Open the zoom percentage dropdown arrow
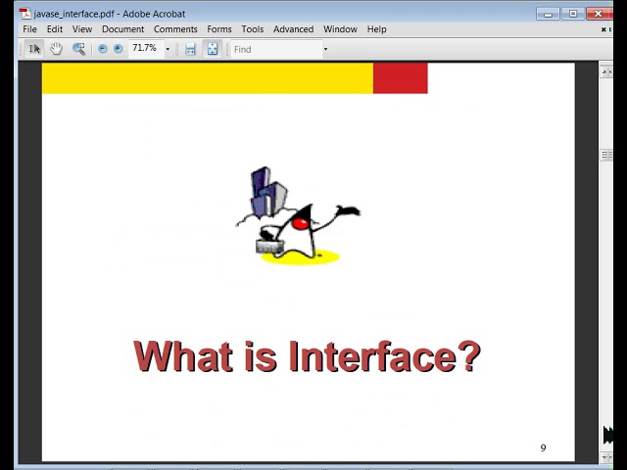This screenshot has height=470, width=627. pos(168,49)
